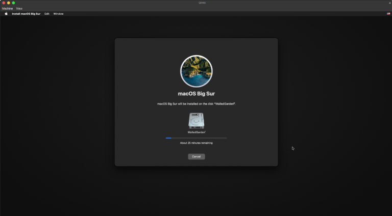The height and width of the screenshot is (216, 392).
Task: Open the Window menu
Action: click(58, 14)
